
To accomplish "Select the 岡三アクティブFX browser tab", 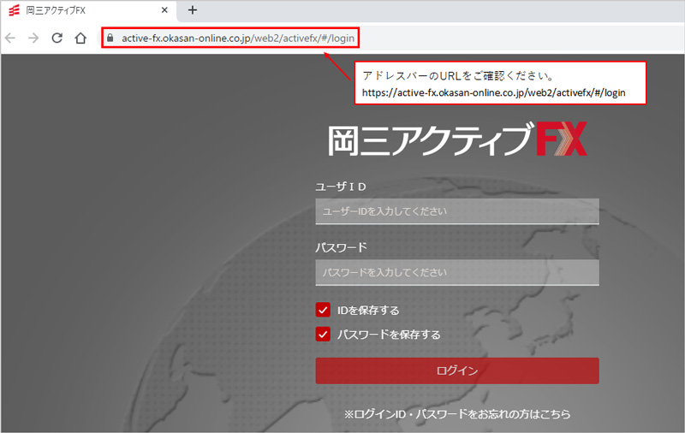I will [87, 10].
